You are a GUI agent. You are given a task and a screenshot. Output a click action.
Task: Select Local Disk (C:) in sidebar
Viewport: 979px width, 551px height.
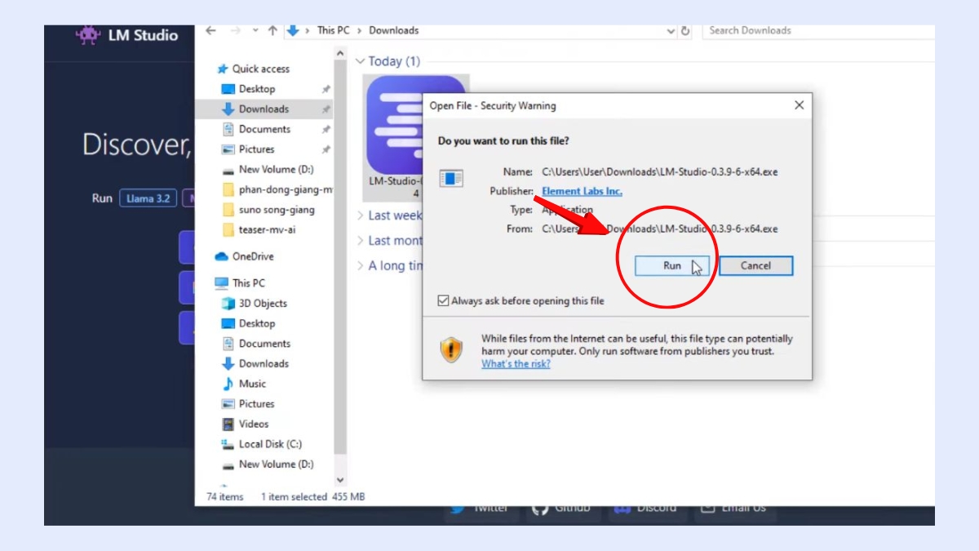tap(269, 444)
